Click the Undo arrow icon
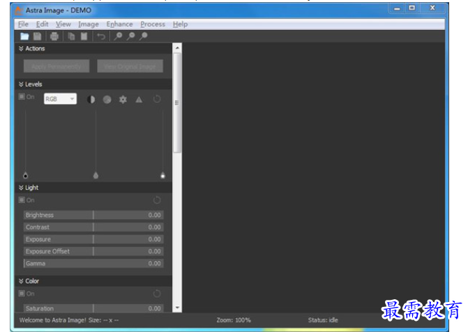The width and height of the screenshot is (468, 332). (101, 37)
